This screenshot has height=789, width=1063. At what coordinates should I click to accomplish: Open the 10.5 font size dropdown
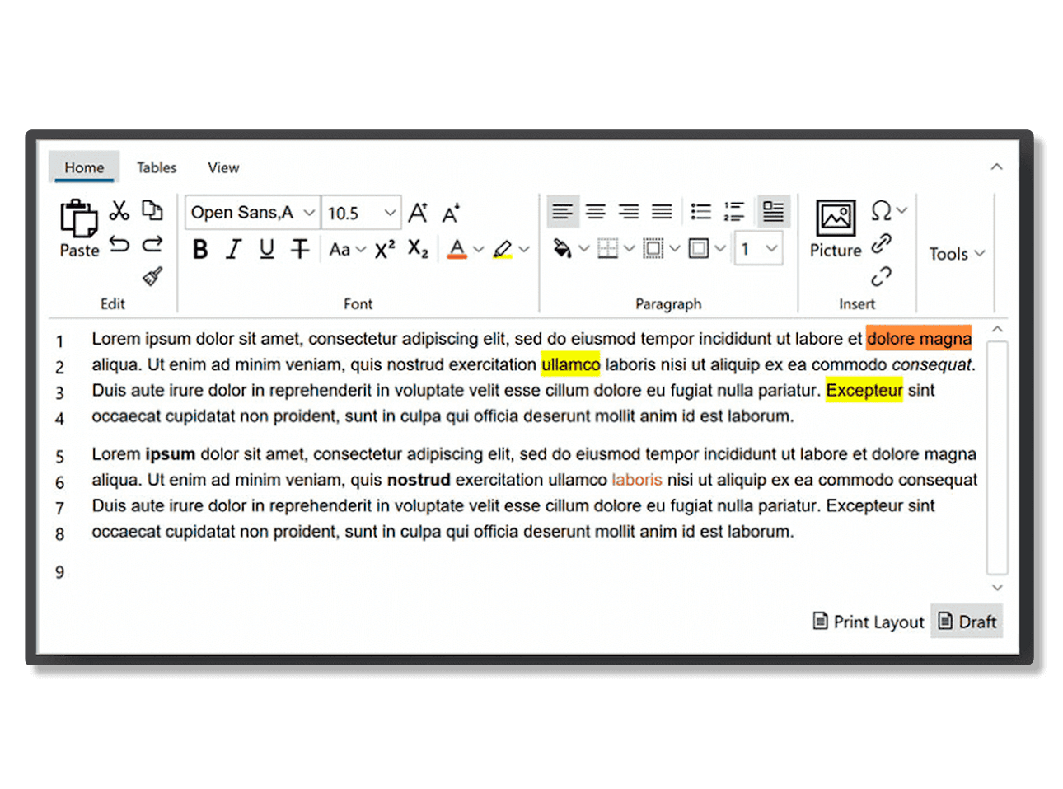pyautogui.click(x=361, y=213)
